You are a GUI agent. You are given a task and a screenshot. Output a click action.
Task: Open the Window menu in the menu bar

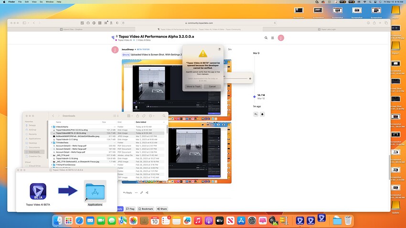[x=50, y=2]
